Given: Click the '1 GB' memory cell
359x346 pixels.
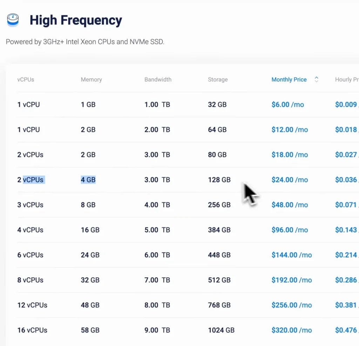Looking at the screenshot, I should 88,105.
